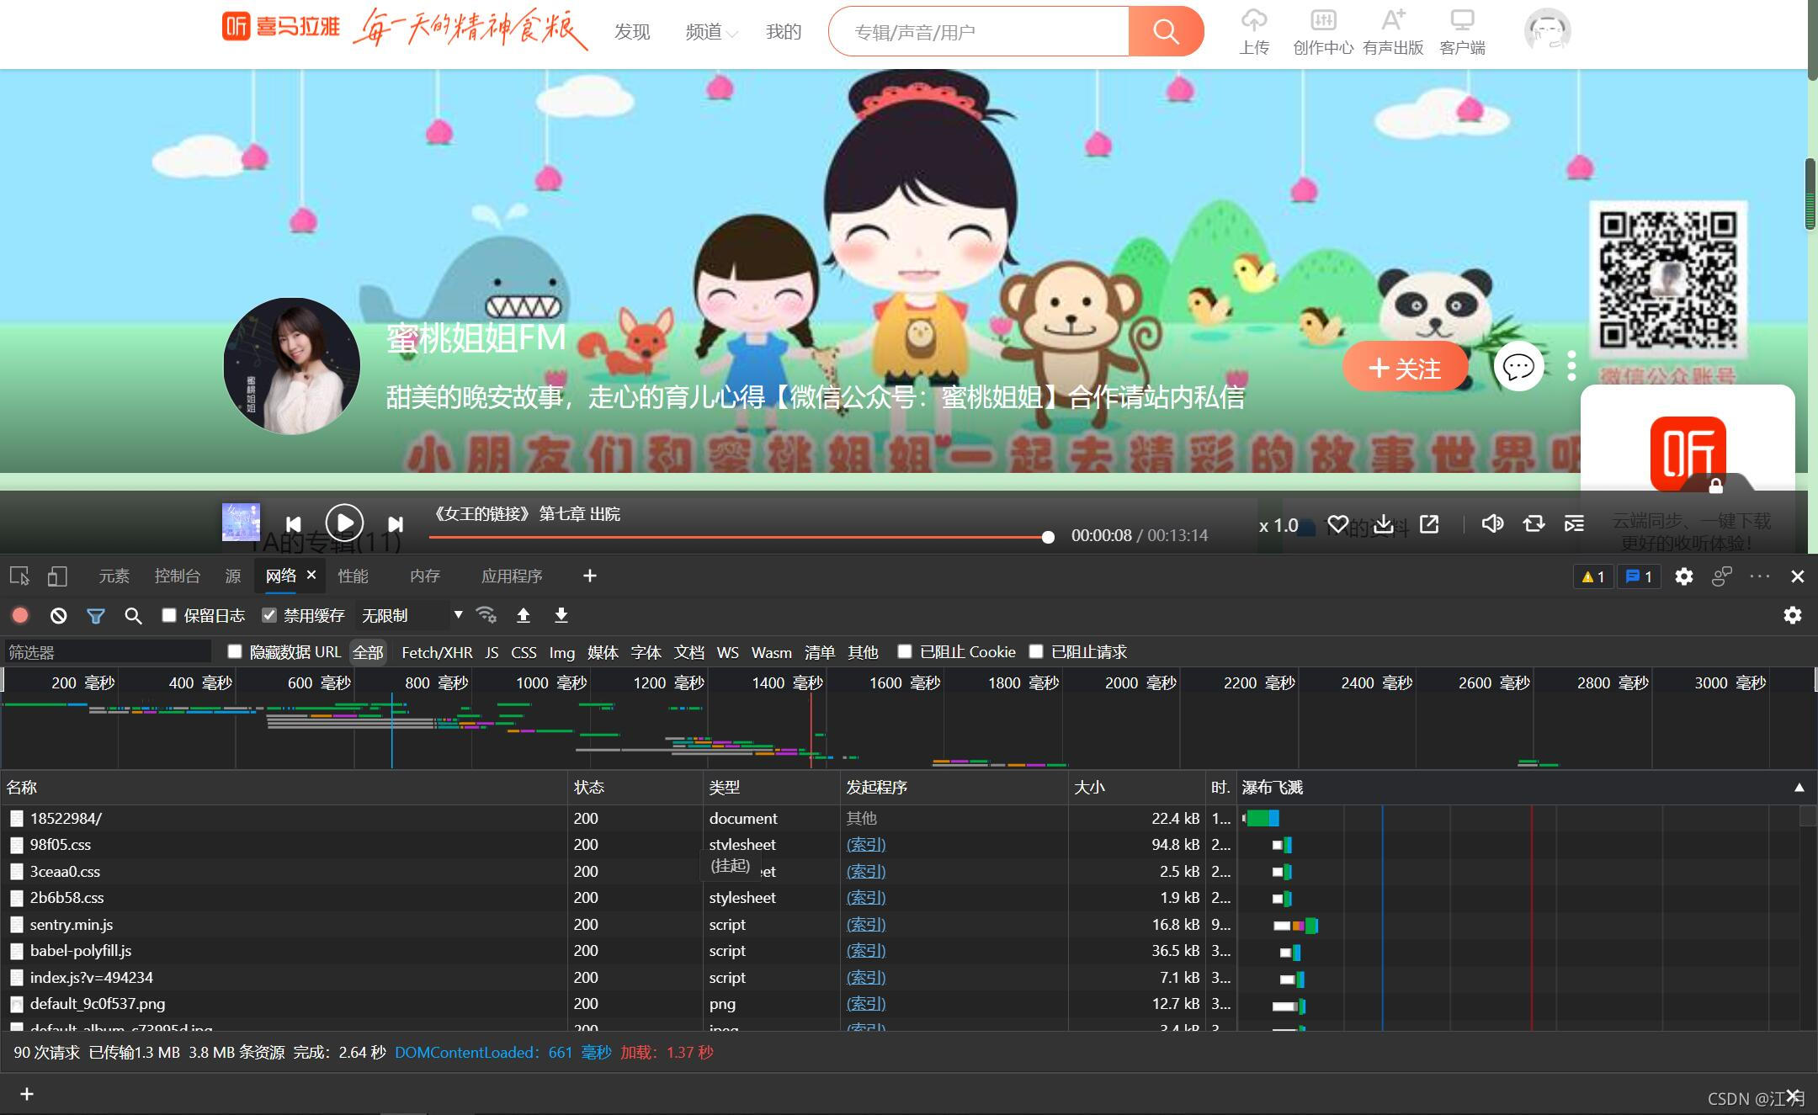Switch to 控制台 (Console) tab
The height and width of the screenshot is (1115, 1818).
coord(178,576)
